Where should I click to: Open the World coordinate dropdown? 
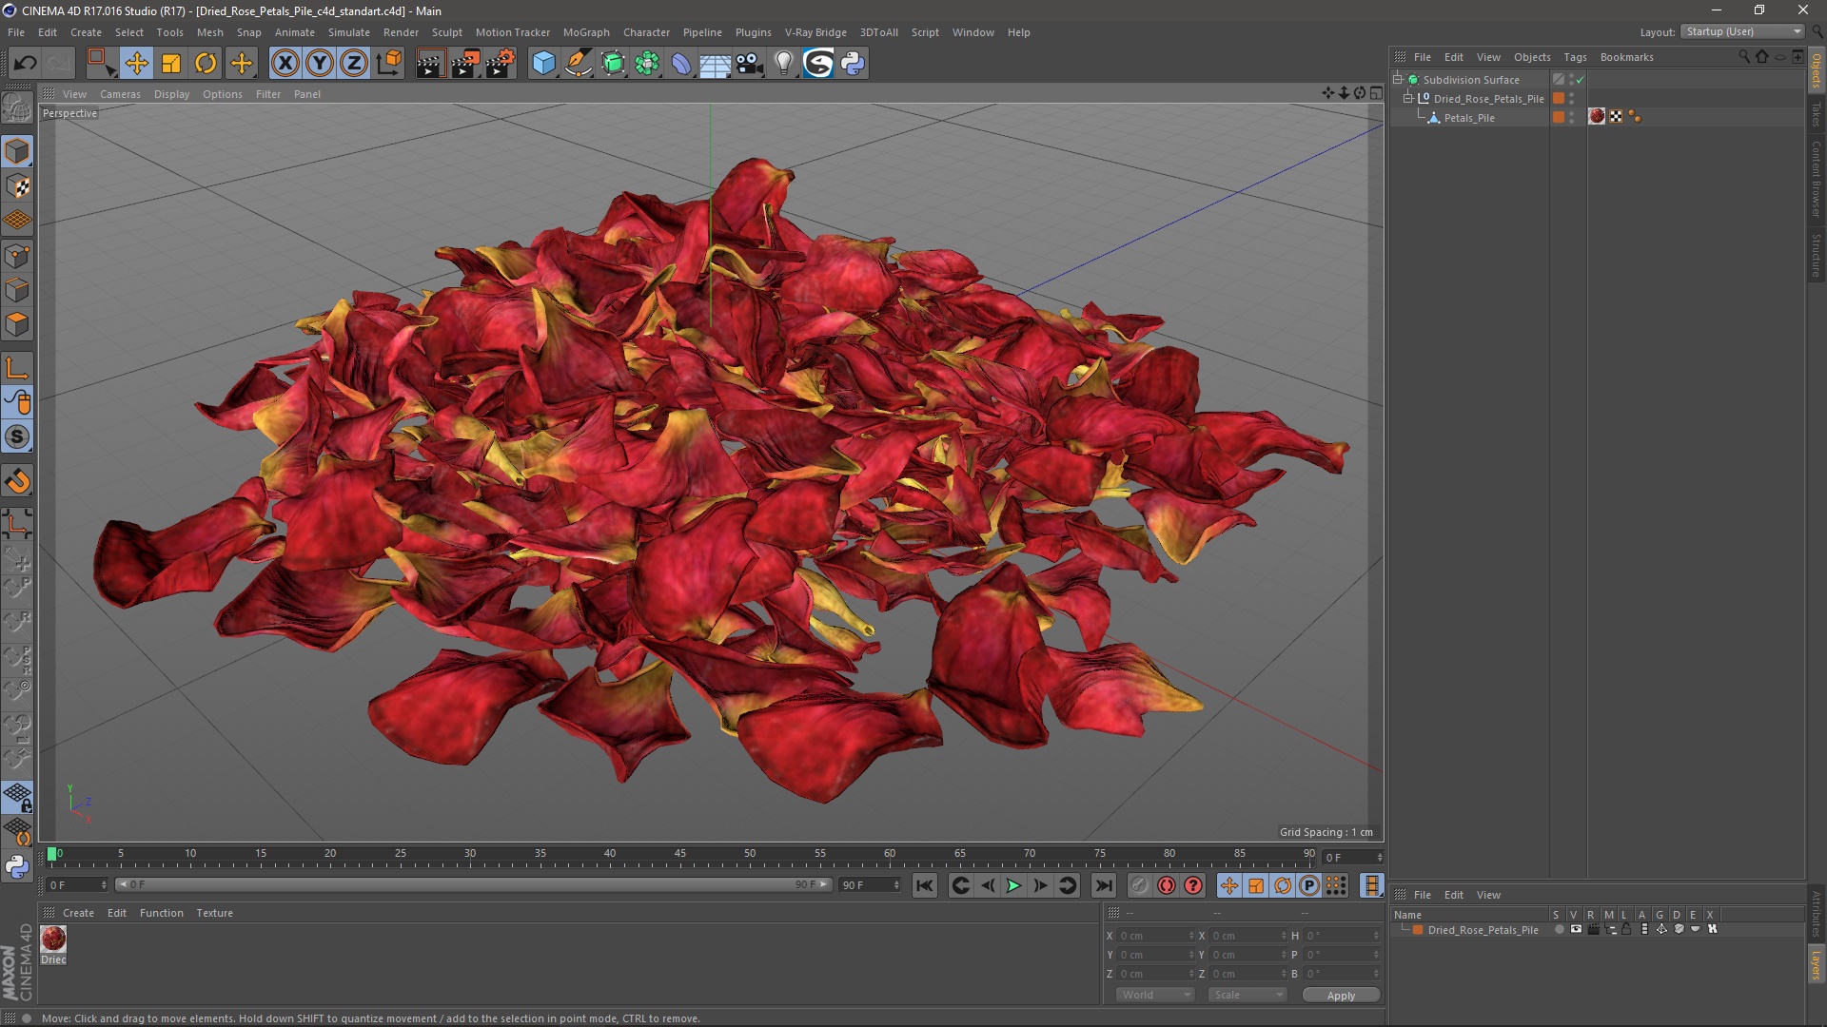point(1155,995)
